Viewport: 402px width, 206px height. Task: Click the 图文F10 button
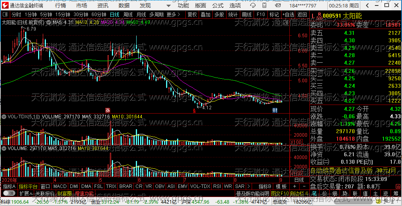[x=280, y=193]
